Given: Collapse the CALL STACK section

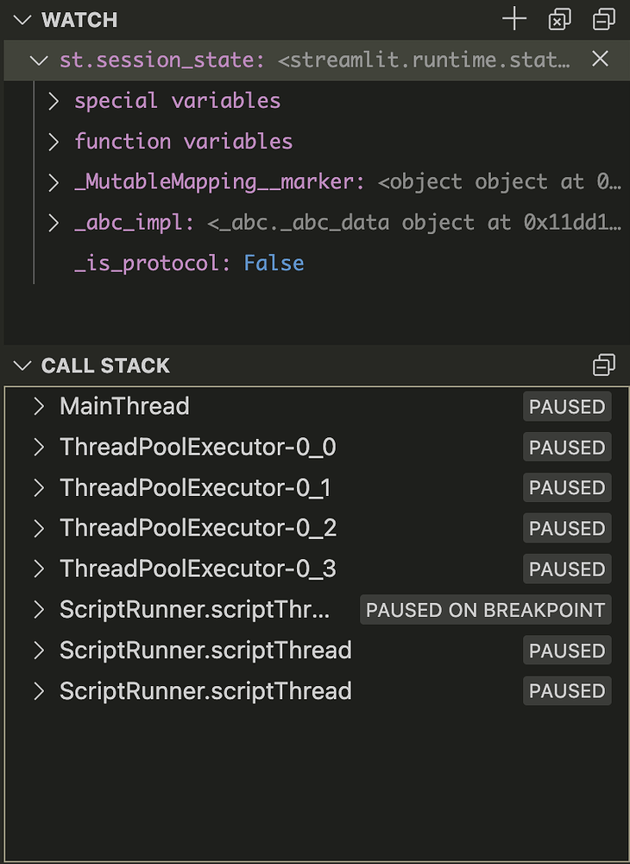Looking at the screenshot, I should pyautogui.click(x=23, y=365).
